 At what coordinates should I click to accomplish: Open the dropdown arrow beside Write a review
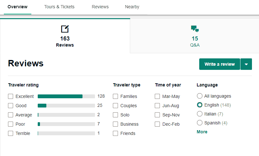246,64
